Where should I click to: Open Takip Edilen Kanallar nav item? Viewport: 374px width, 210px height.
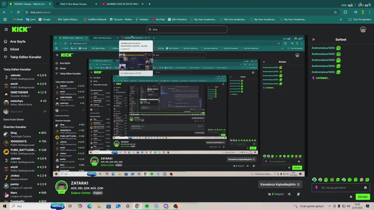pyautogui.click(x=22, y=57)
